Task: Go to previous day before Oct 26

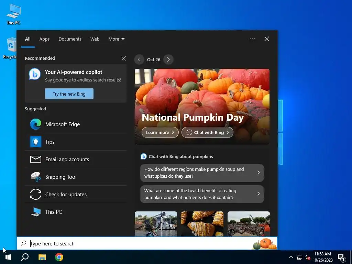Action: 139,59
